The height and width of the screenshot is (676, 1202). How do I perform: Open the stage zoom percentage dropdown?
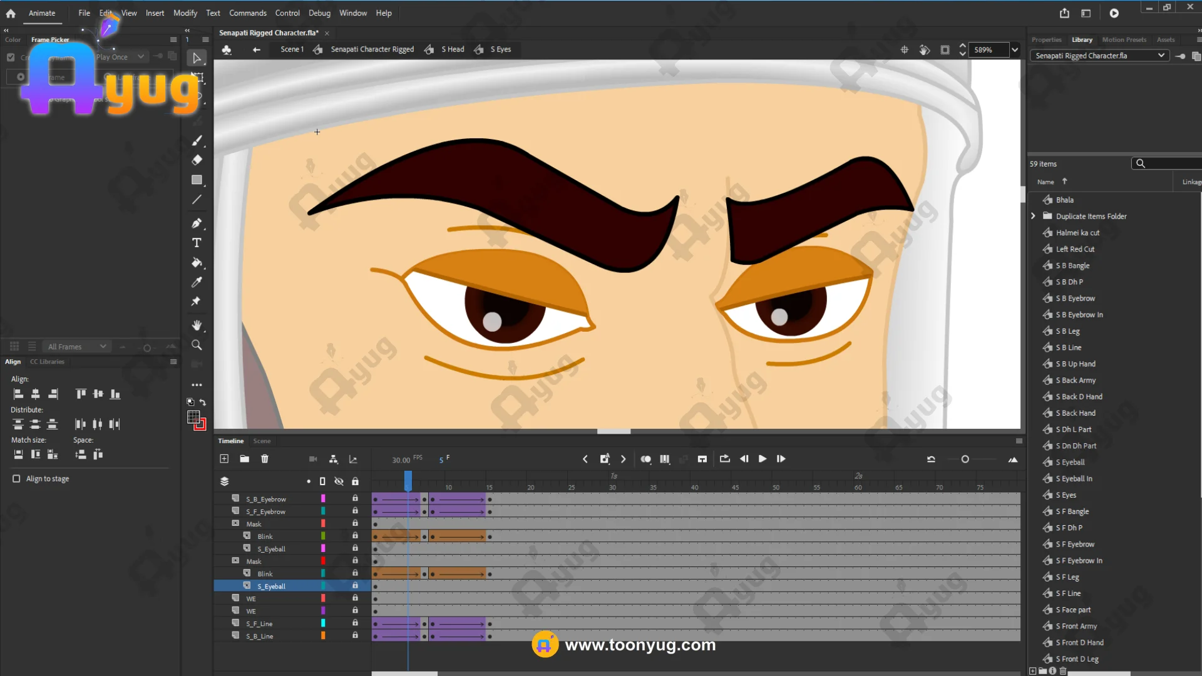tap(1015, 50)
